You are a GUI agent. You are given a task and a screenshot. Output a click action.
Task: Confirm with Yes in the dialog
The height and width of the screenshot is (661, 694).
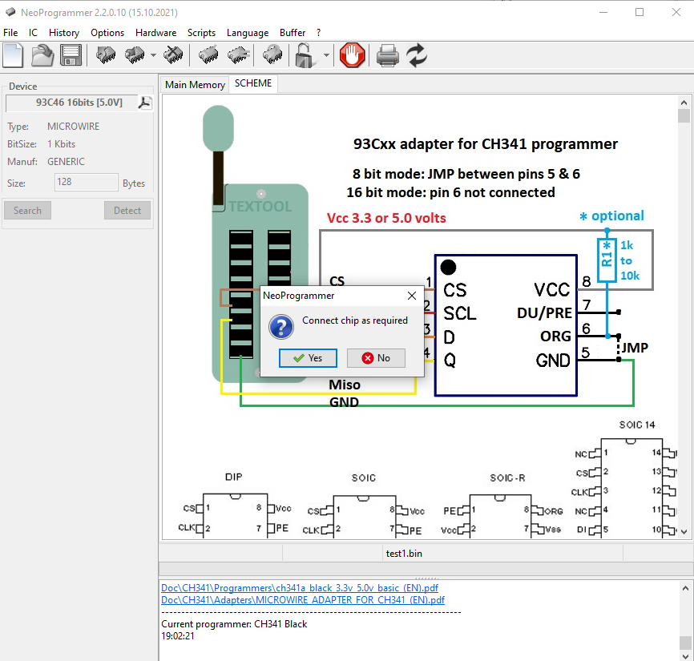pos(308,358)
